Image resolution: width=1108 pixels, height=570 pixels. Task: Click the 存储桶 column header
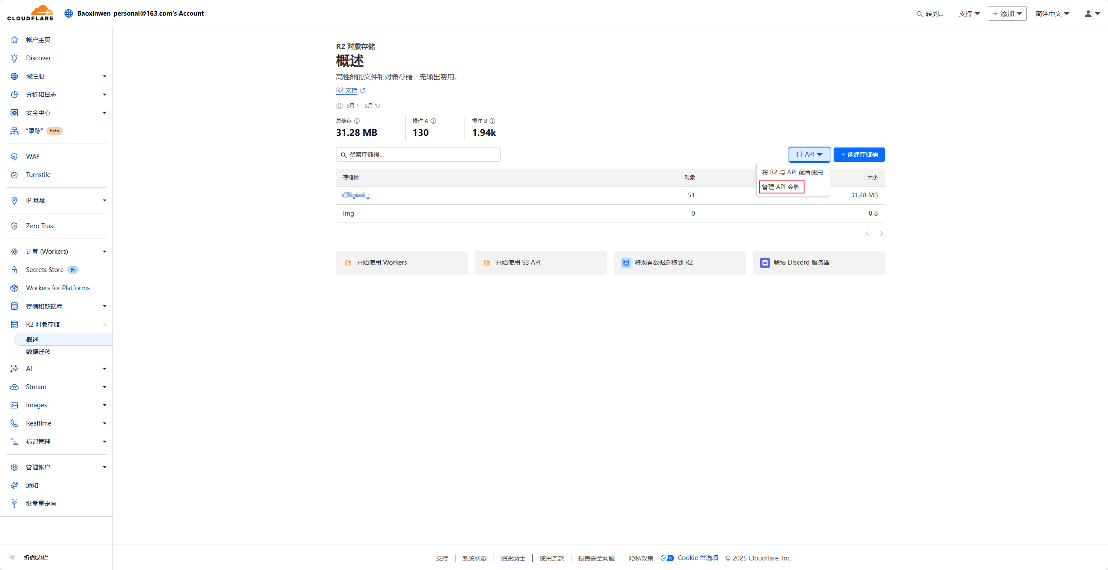(351, 177)
